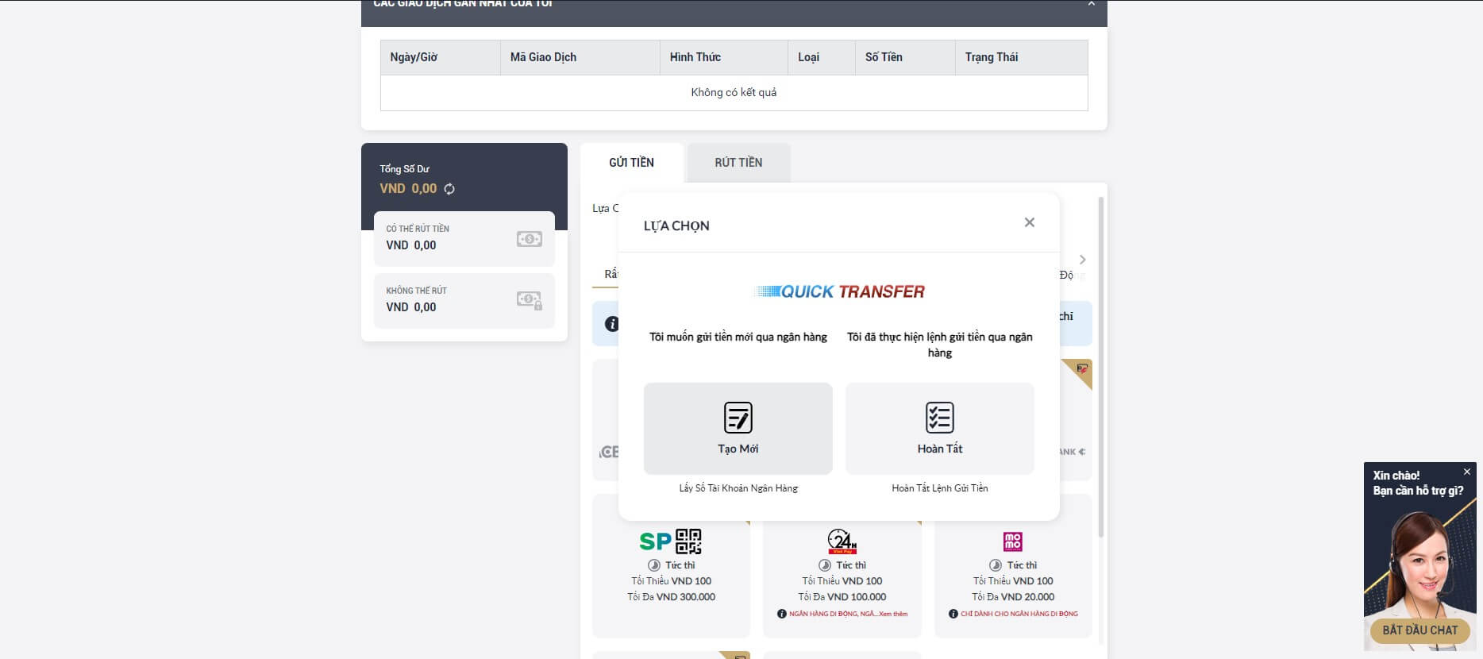Click the withdrawable cash icon
The height and width of the screenshot is (659, 1483).
(x=529, y=239)
